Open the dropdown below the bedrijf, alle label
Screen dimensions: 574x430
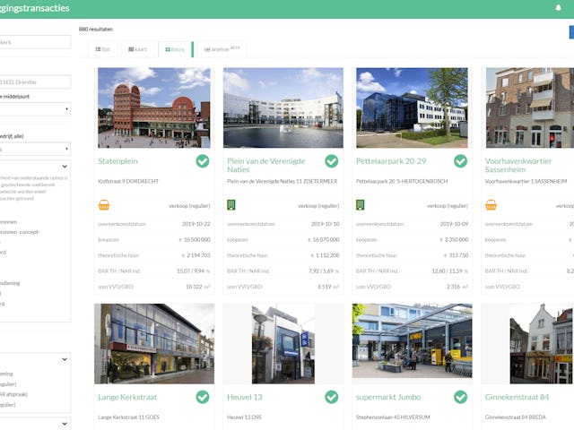click(34, 150)
